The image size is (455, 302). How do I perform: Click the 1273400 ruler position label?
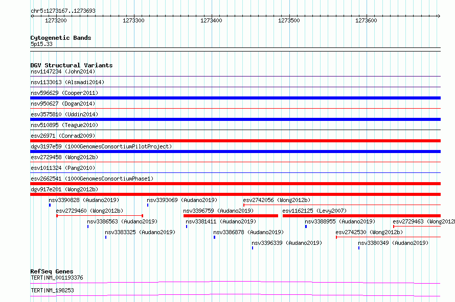(x=211, y=20)
